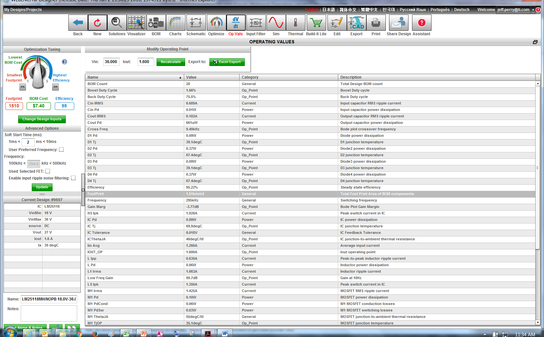Open Excel from the taskbar
This screenshot has height=337, width=544.
(x=126, y=333)
